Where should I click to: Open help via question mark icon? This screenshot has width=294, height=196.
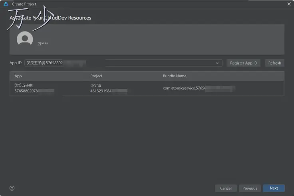click(12, 188)
